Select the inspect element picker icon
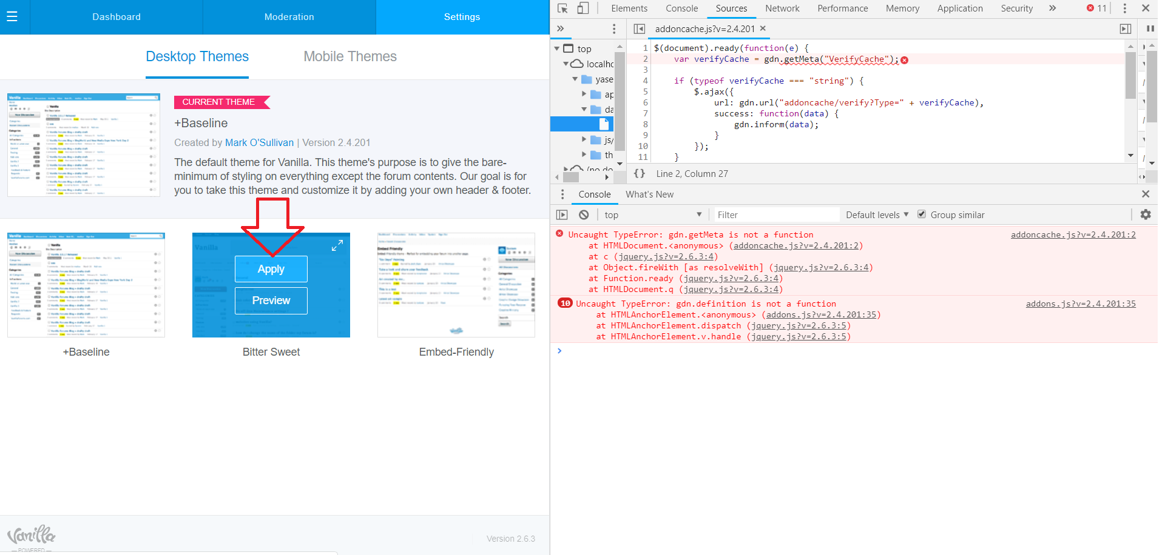 coord(562,8)
